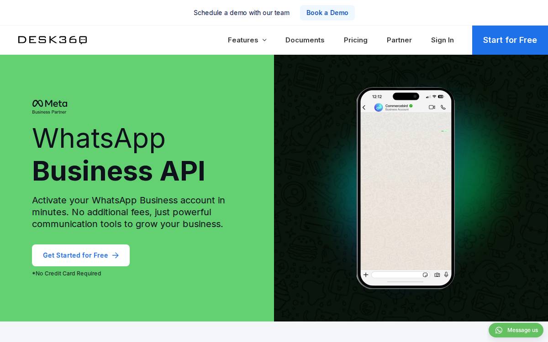Image resolution: width=548 pixels, height=342 pixels.
Task: Open the WhatsApp Message us widget
Action: (516, 330)
